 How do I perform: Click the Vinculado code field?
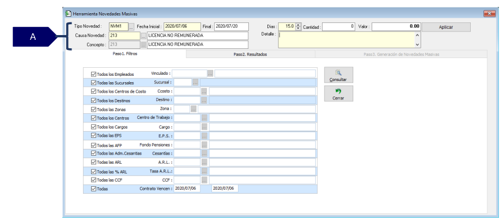tap(189, 74)
